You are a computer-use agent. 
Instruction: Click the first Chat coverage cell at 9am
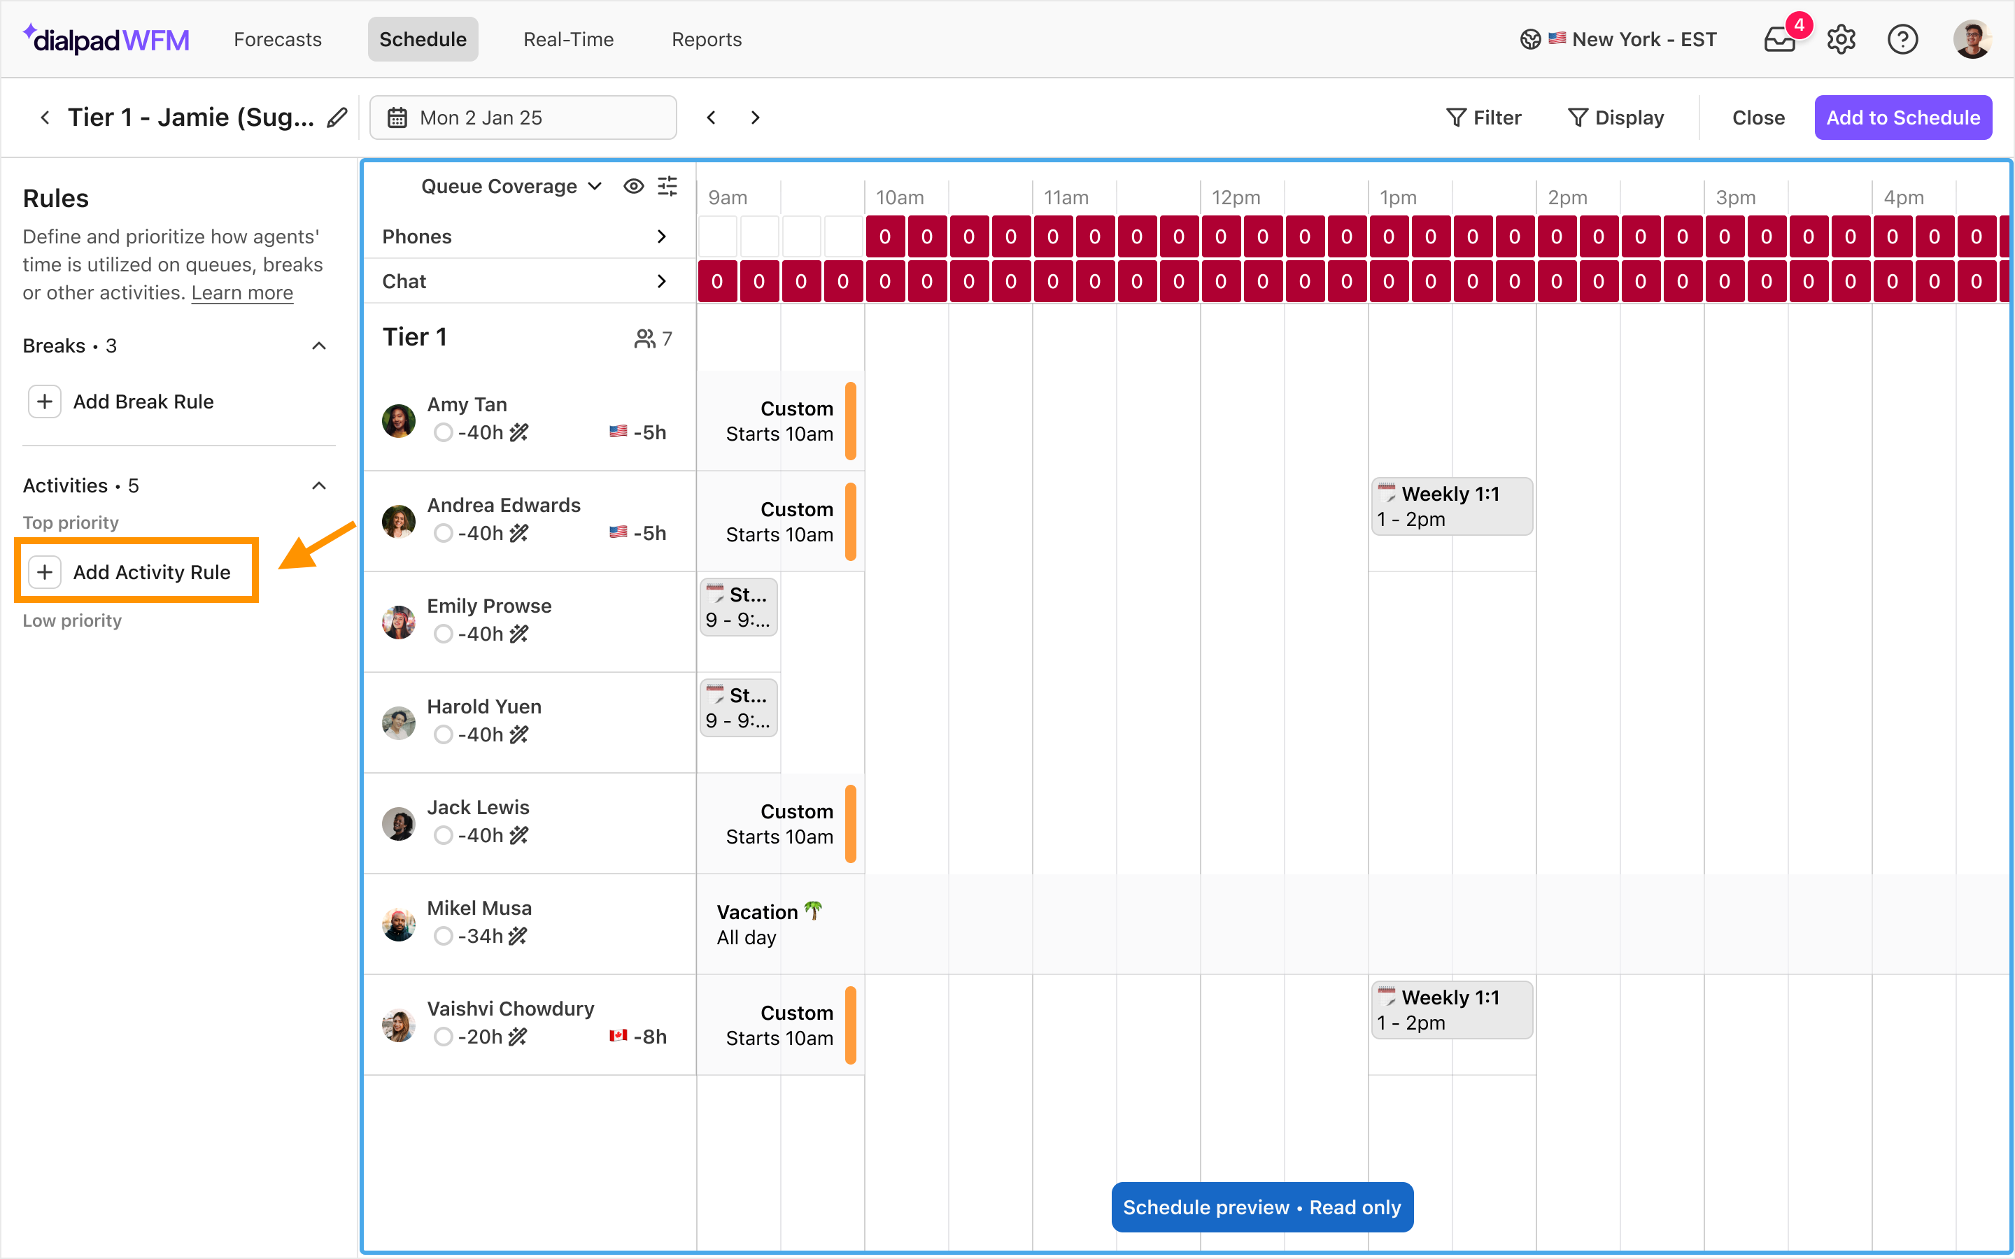(717, 281)
